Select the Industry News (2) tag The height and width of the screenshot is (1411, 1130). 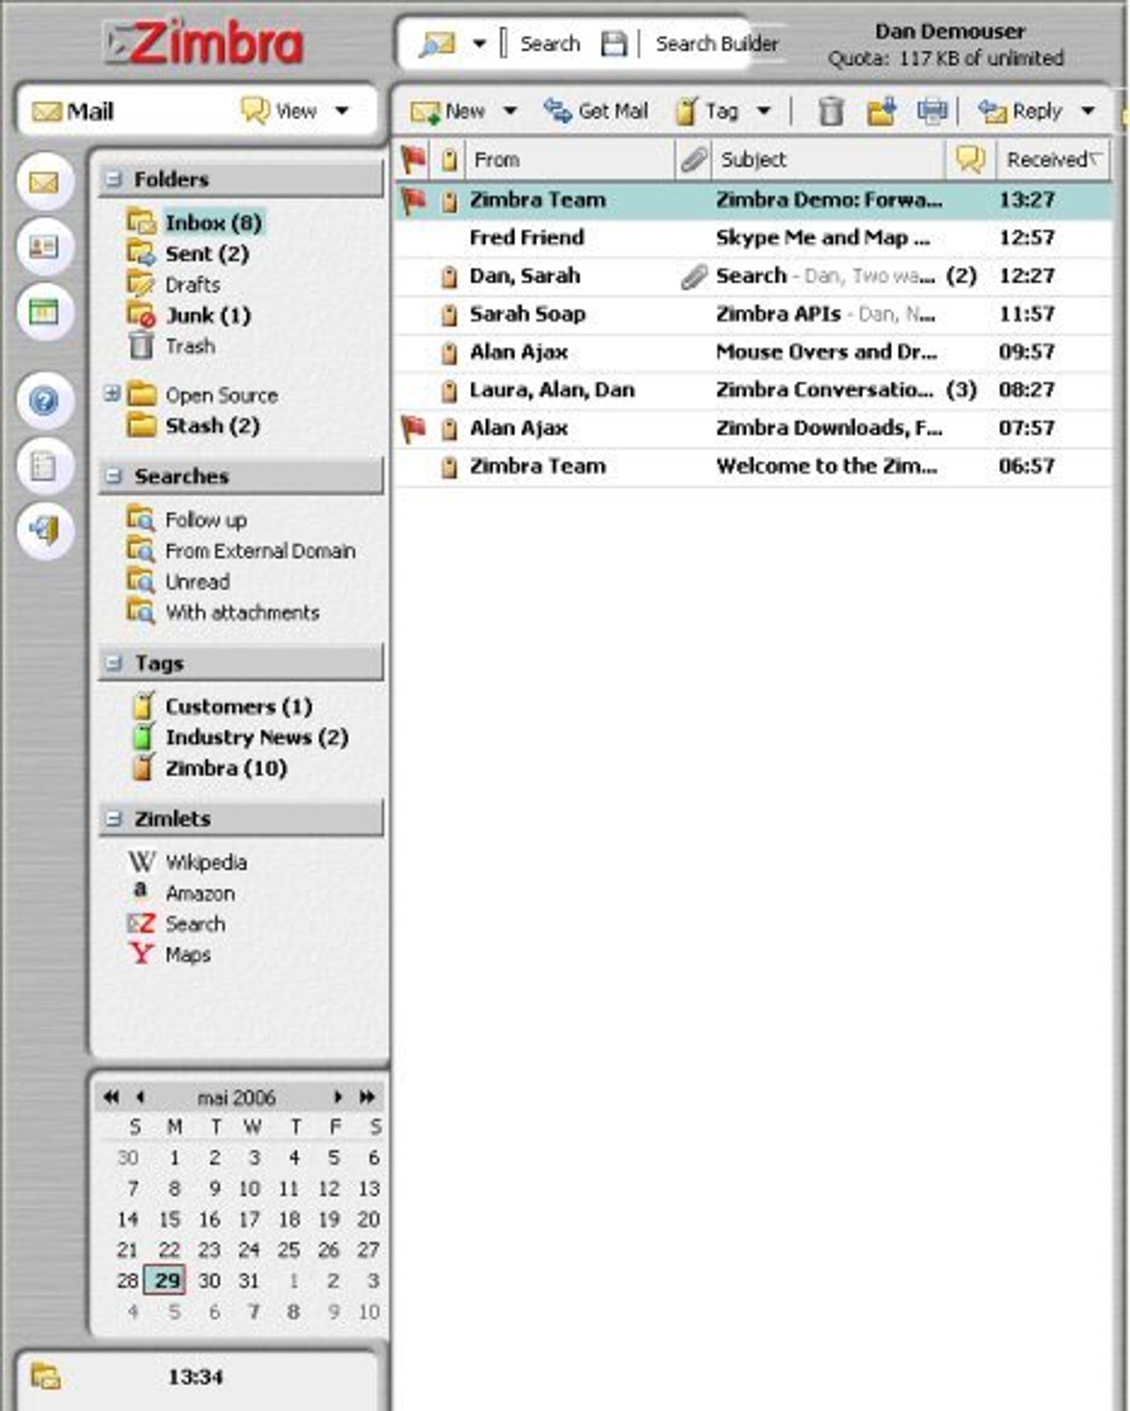tap(241, 737)
